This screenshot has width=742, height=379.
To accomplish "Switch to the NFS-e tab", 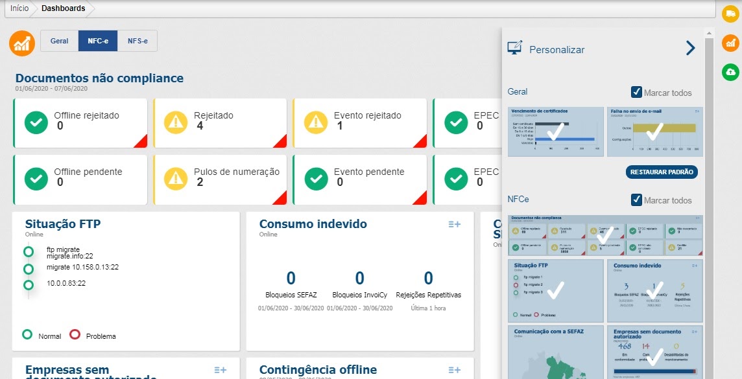I will (x=138, y=41).
